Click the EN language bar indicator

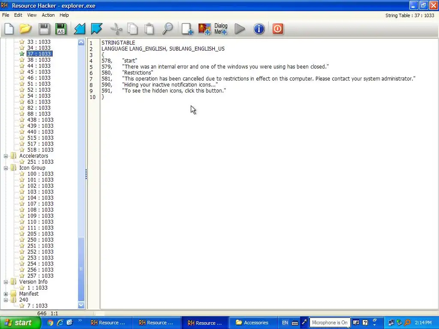tap(285, 323)
